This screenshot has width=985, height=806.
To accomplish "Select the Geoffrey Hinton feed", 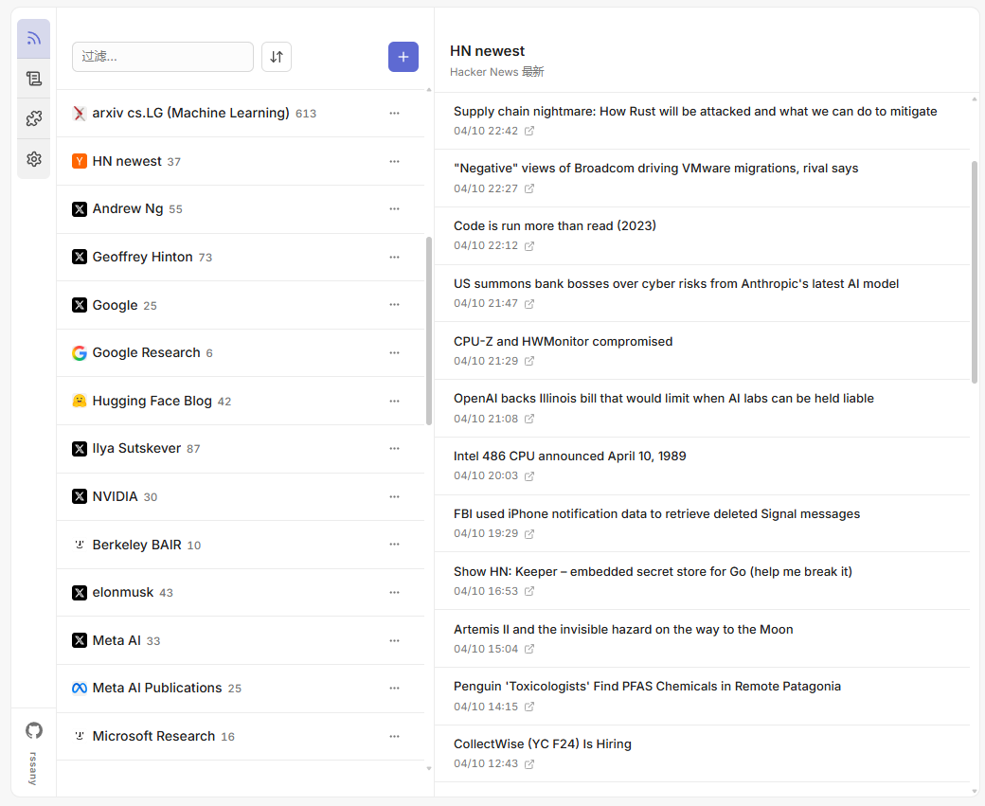I will coord(241,258).
